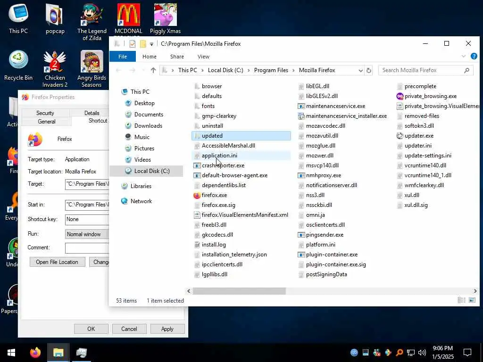Select the omni.ja file
The image size is (483, 362).
[315, 215]
